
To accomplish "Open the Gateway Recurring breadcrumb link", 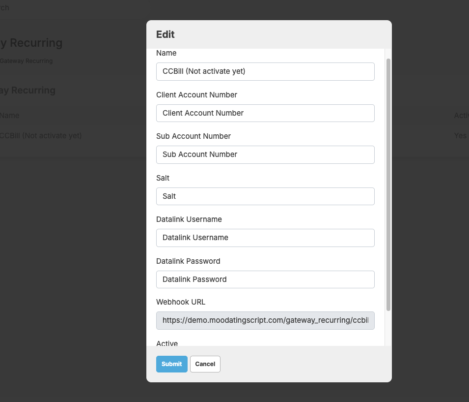I will [26, 61].
